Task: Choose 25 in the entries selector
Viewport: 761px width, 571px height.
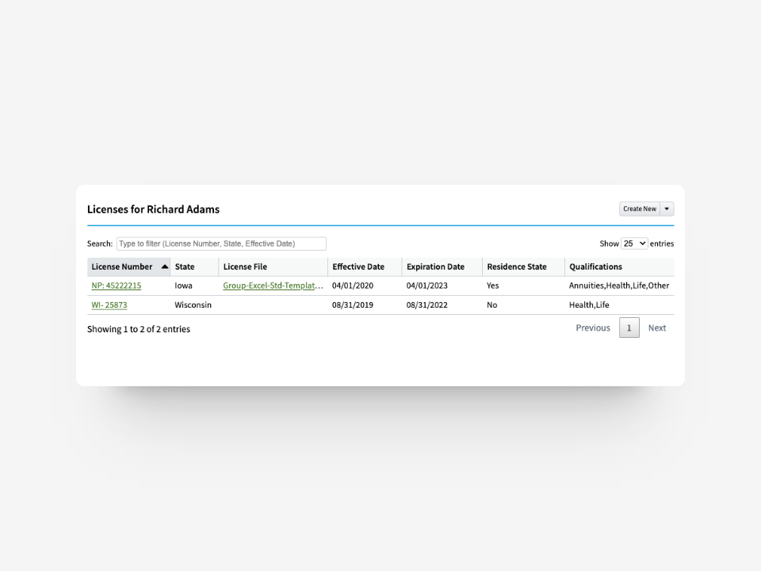Action: [633, 243]
